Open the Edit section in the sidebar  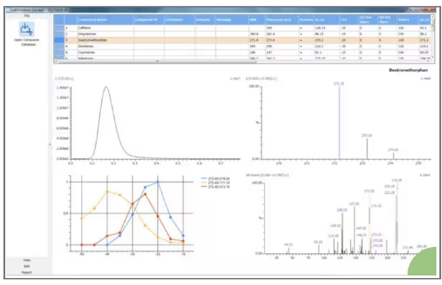coord(27,266)
